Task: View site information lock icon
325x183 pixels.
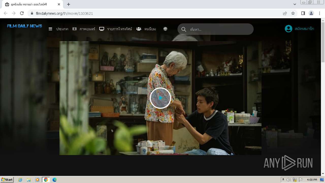Action: (32, 13)
